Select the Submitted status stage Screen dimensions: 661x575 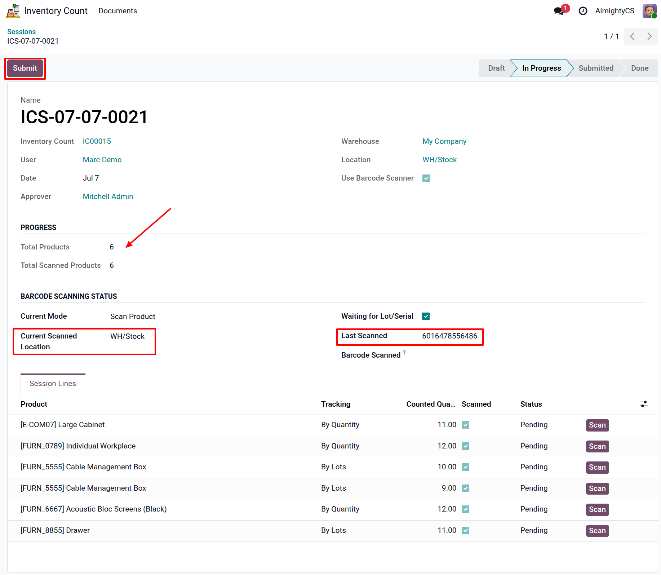(x=596, y=68)
